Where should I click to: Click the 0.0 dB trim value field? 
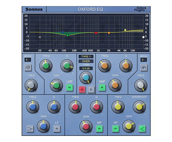click(x=86, y=68)
